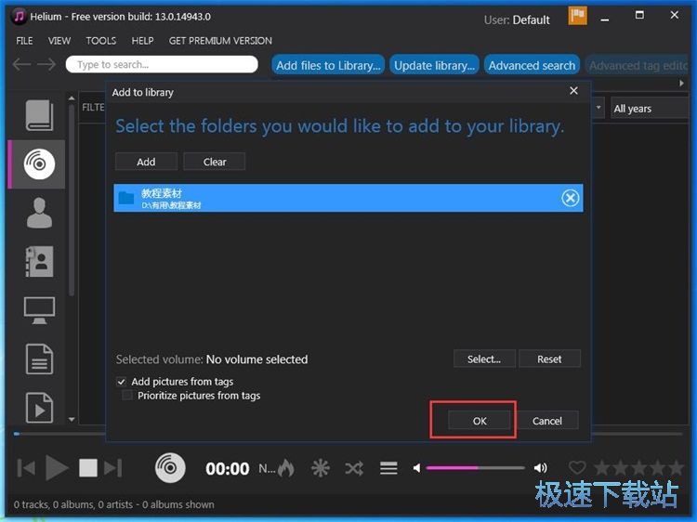
Task: Open Advanced search
Action: [532, 65]
